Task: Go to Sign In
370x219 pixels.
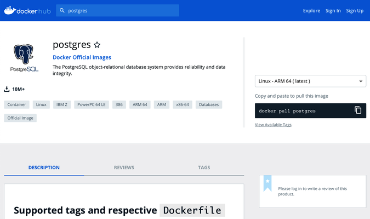Action: tap(333, 10)
